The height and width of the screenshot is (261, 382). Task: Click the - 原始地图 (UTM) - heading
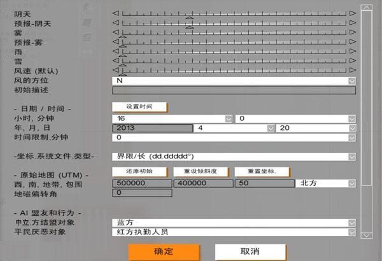click(51, 175)
